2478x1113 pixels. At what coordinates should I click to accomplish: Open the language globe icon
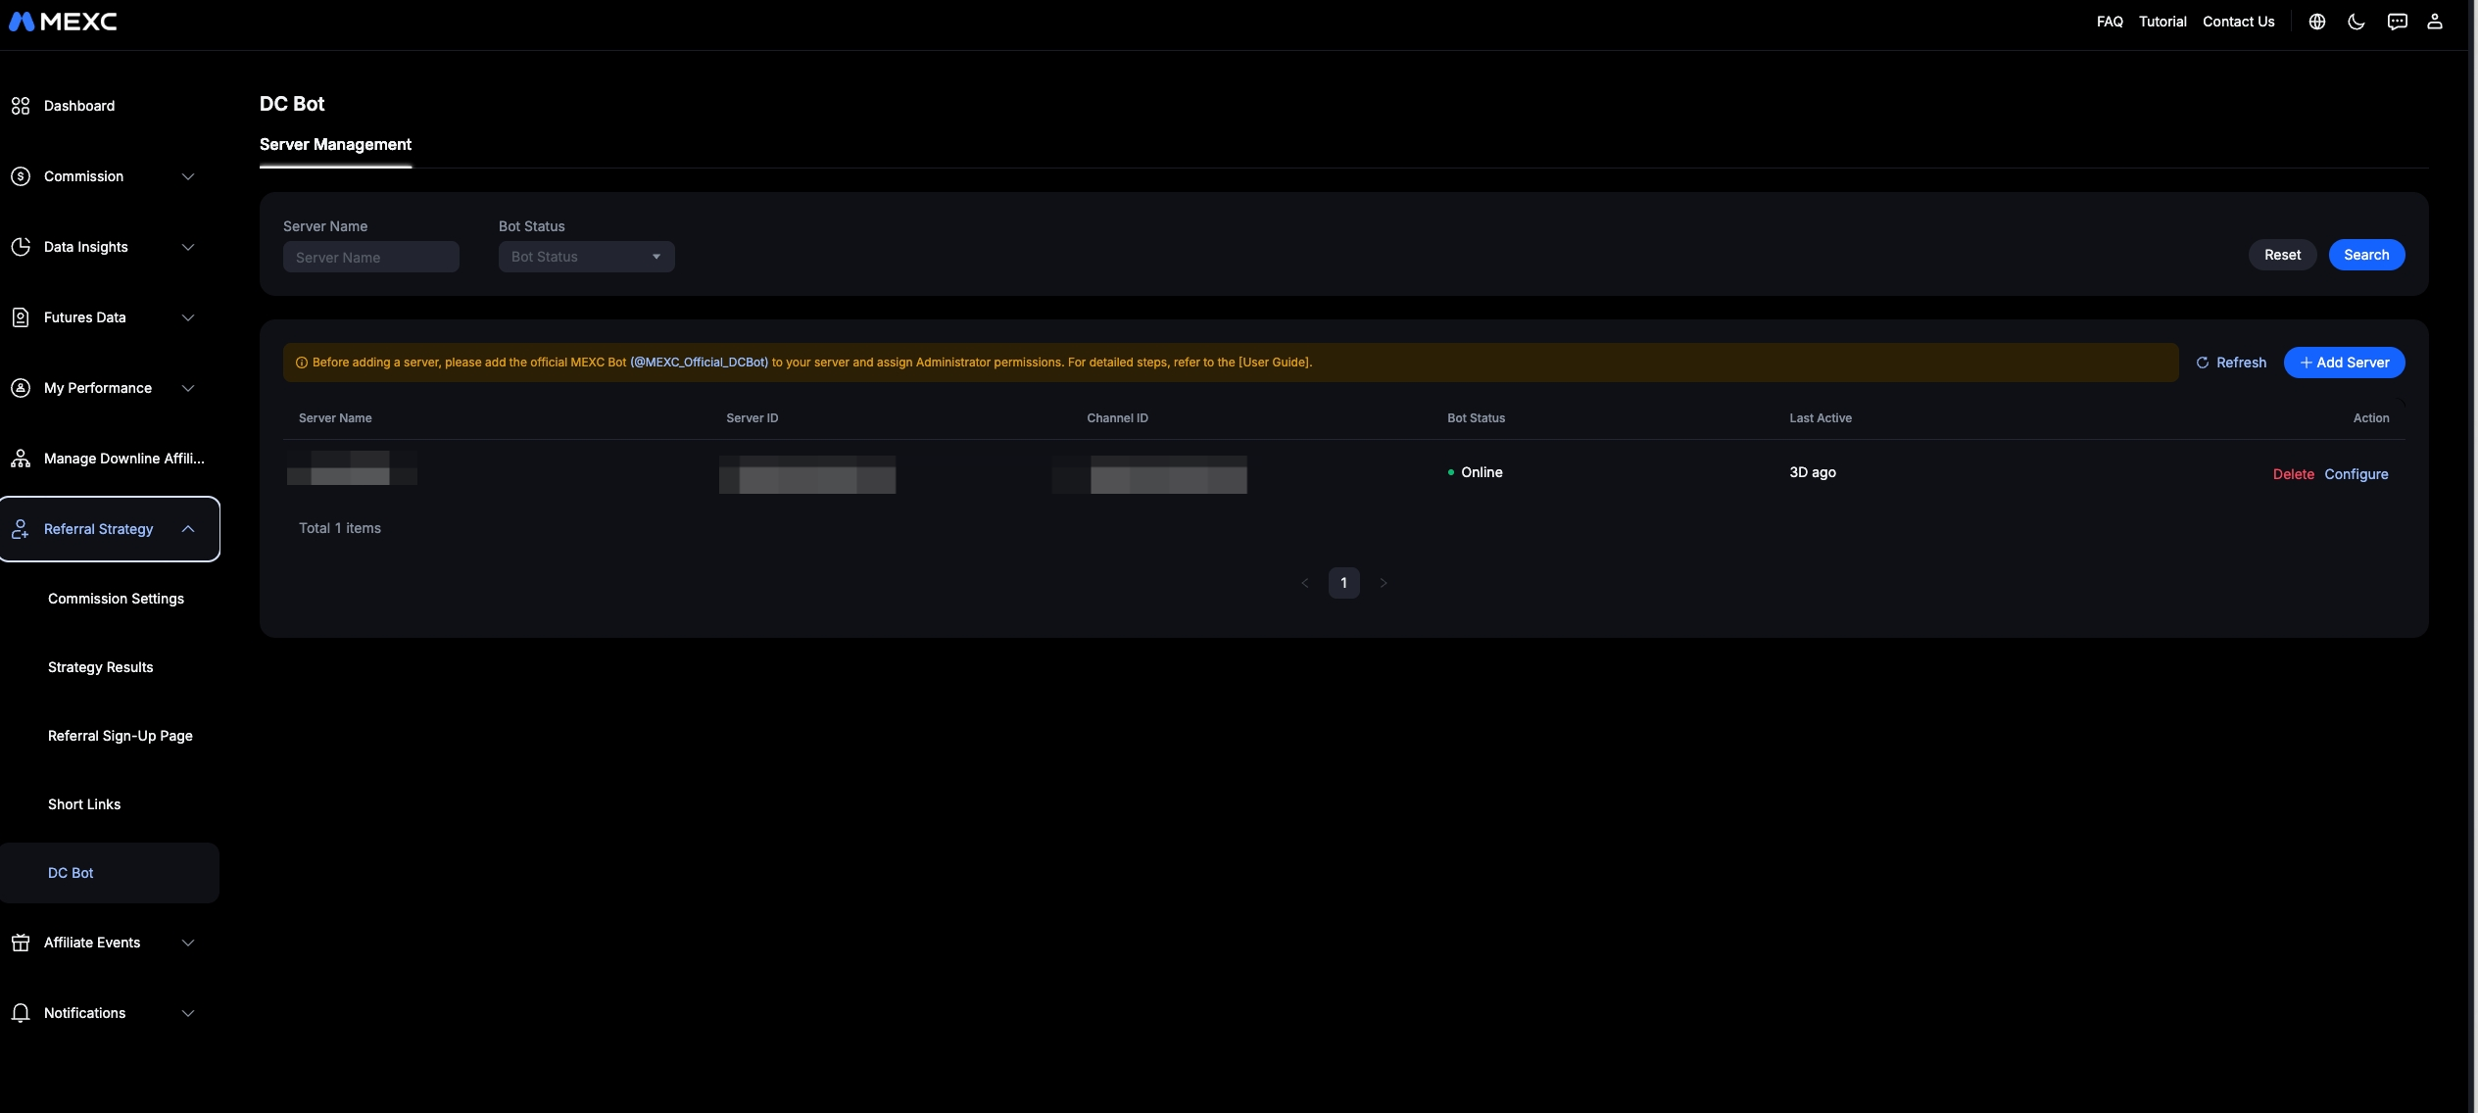coord(2316,22)
